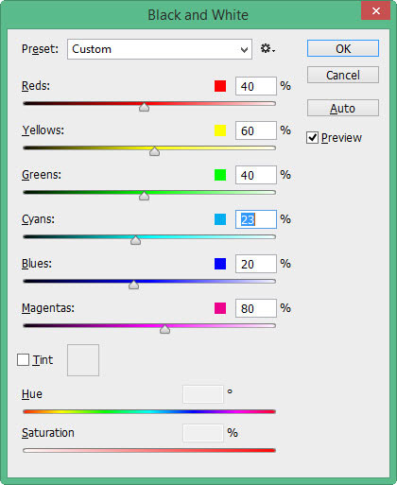
Task: Click the yellow swatch next to Yellows
Action: point(220,130)
